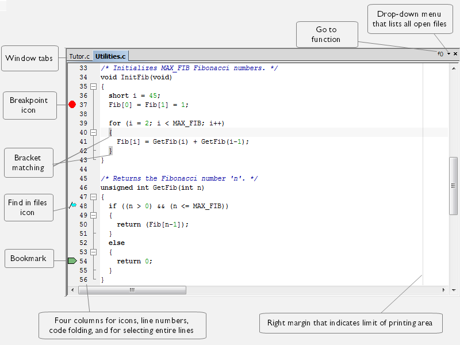Collapse the for-loop block at line 40

point(93,132)
